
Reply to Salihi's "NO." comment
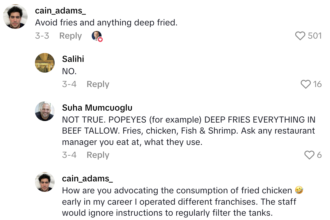coord(98,84)
